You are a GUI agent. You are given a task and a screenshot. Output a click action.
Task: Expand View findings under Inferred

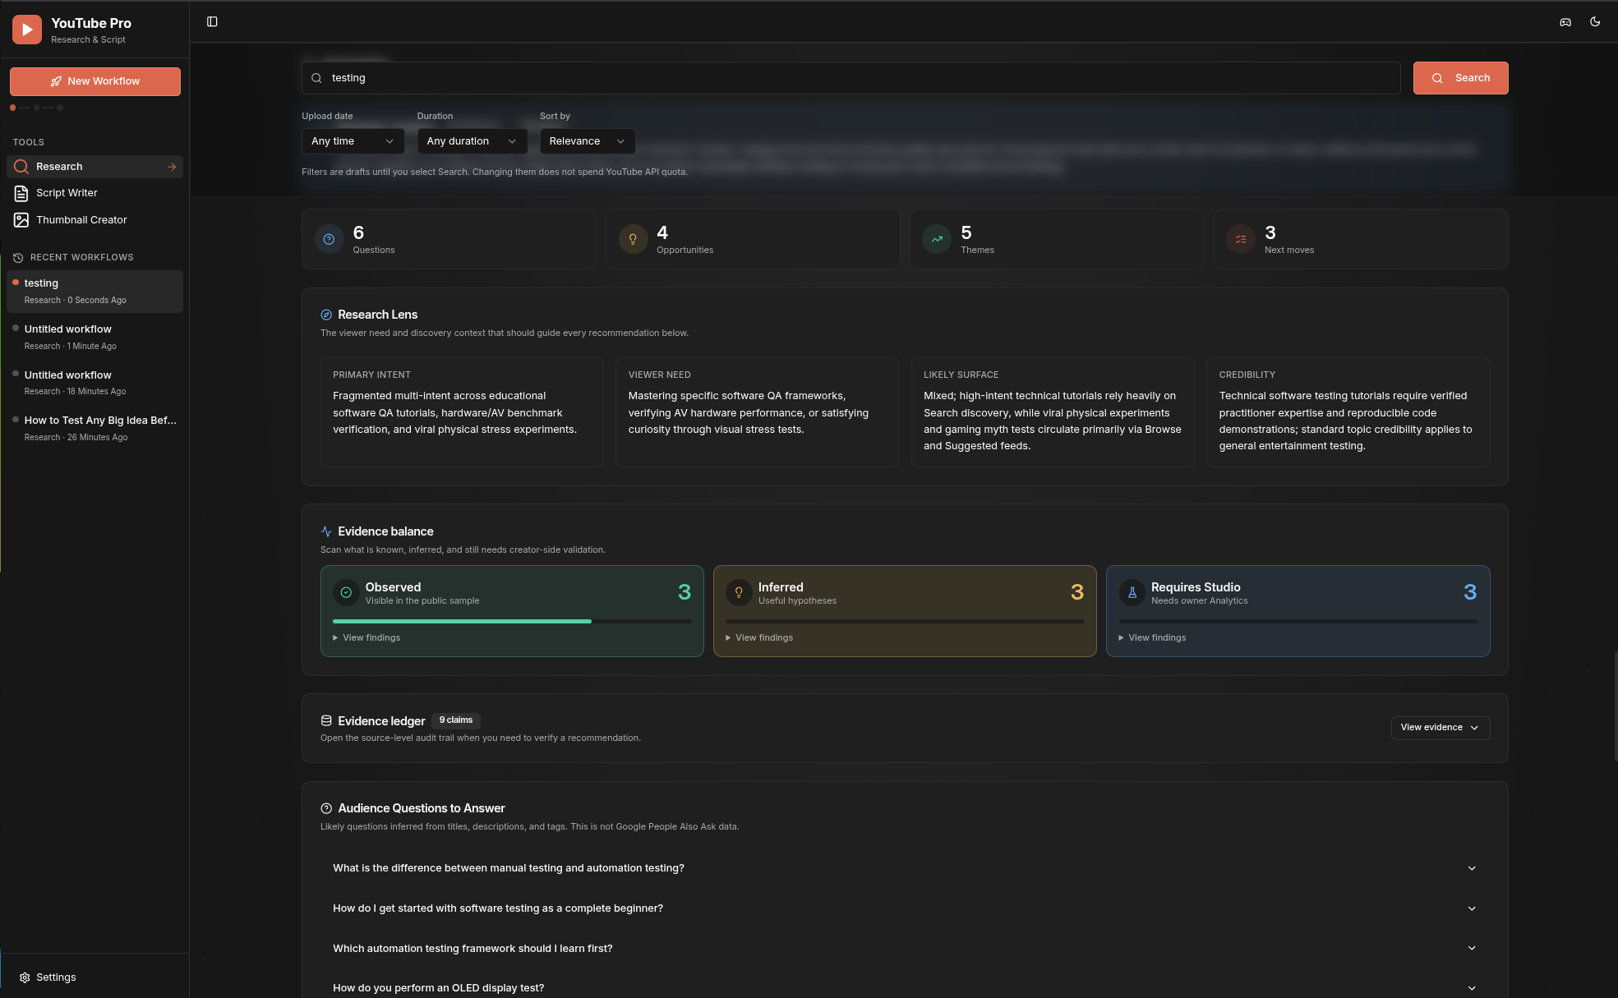click(x=759, y=637)
